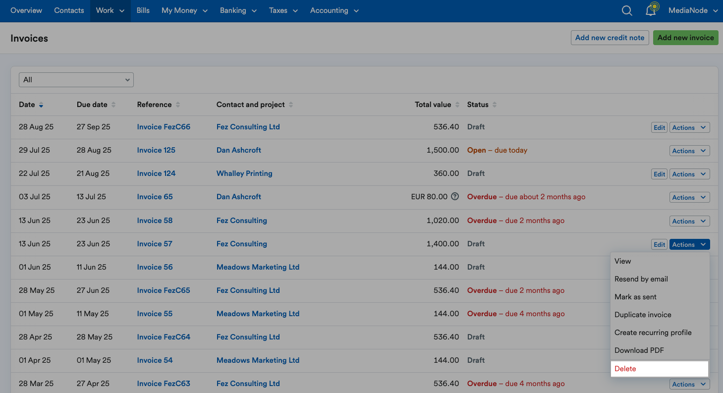Edit Invoice 124 draft
This screenshot has width=723, height=393.
(x=659, y=174)
